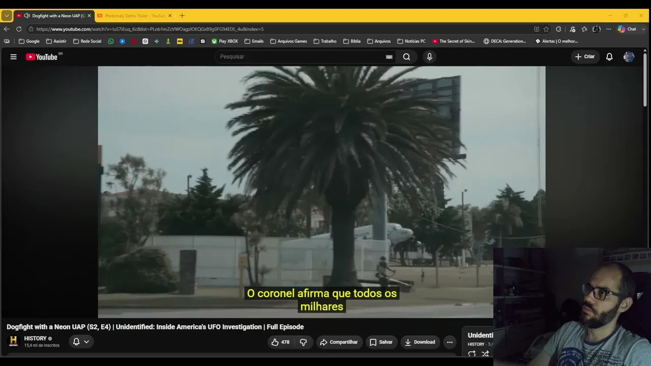This screenshot has width=651, height=366.
Task: Click the Criar create button
Action: (x=584, y=57)
